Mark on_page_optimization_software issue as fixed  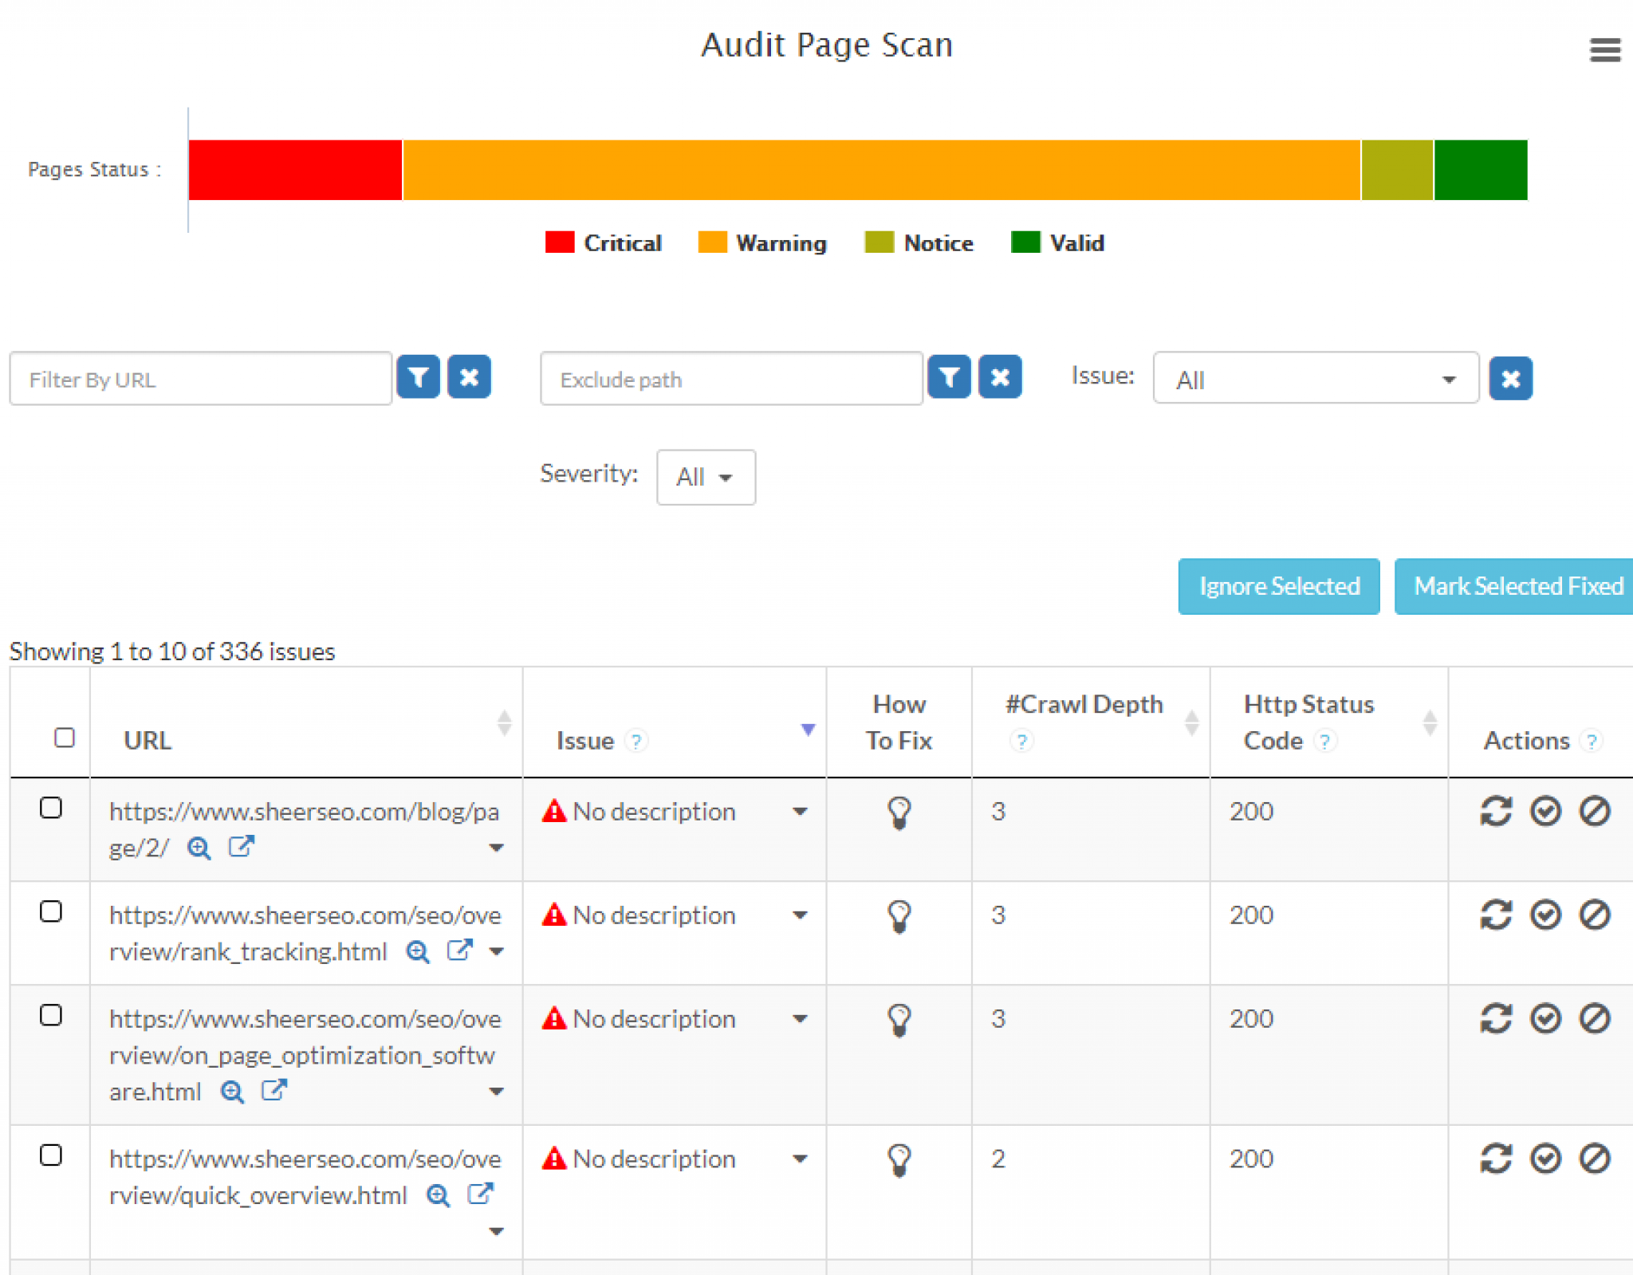1545,1018
